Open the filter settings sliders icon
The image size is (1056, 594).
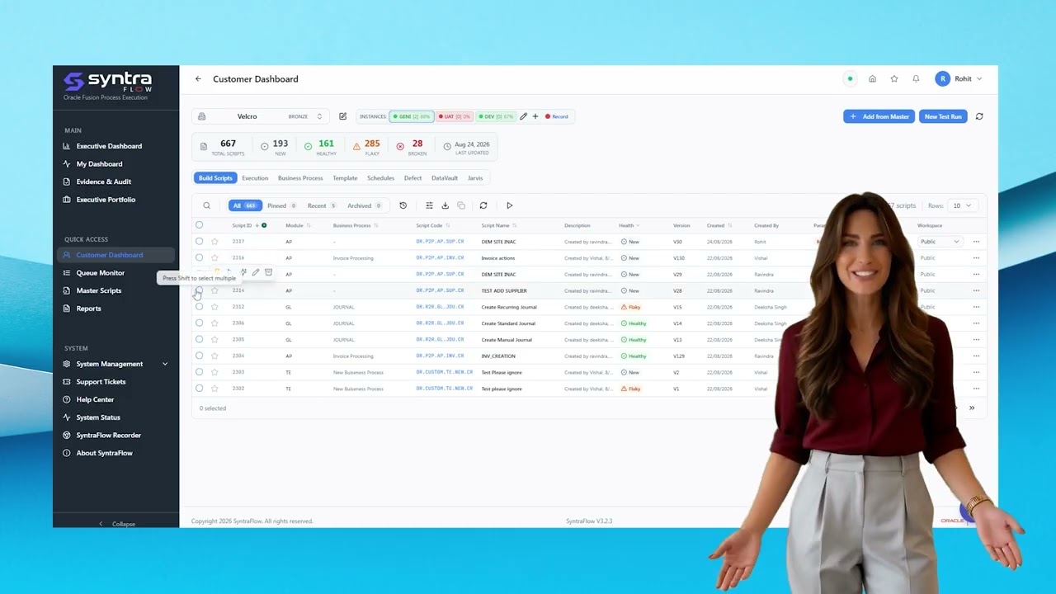429,205
